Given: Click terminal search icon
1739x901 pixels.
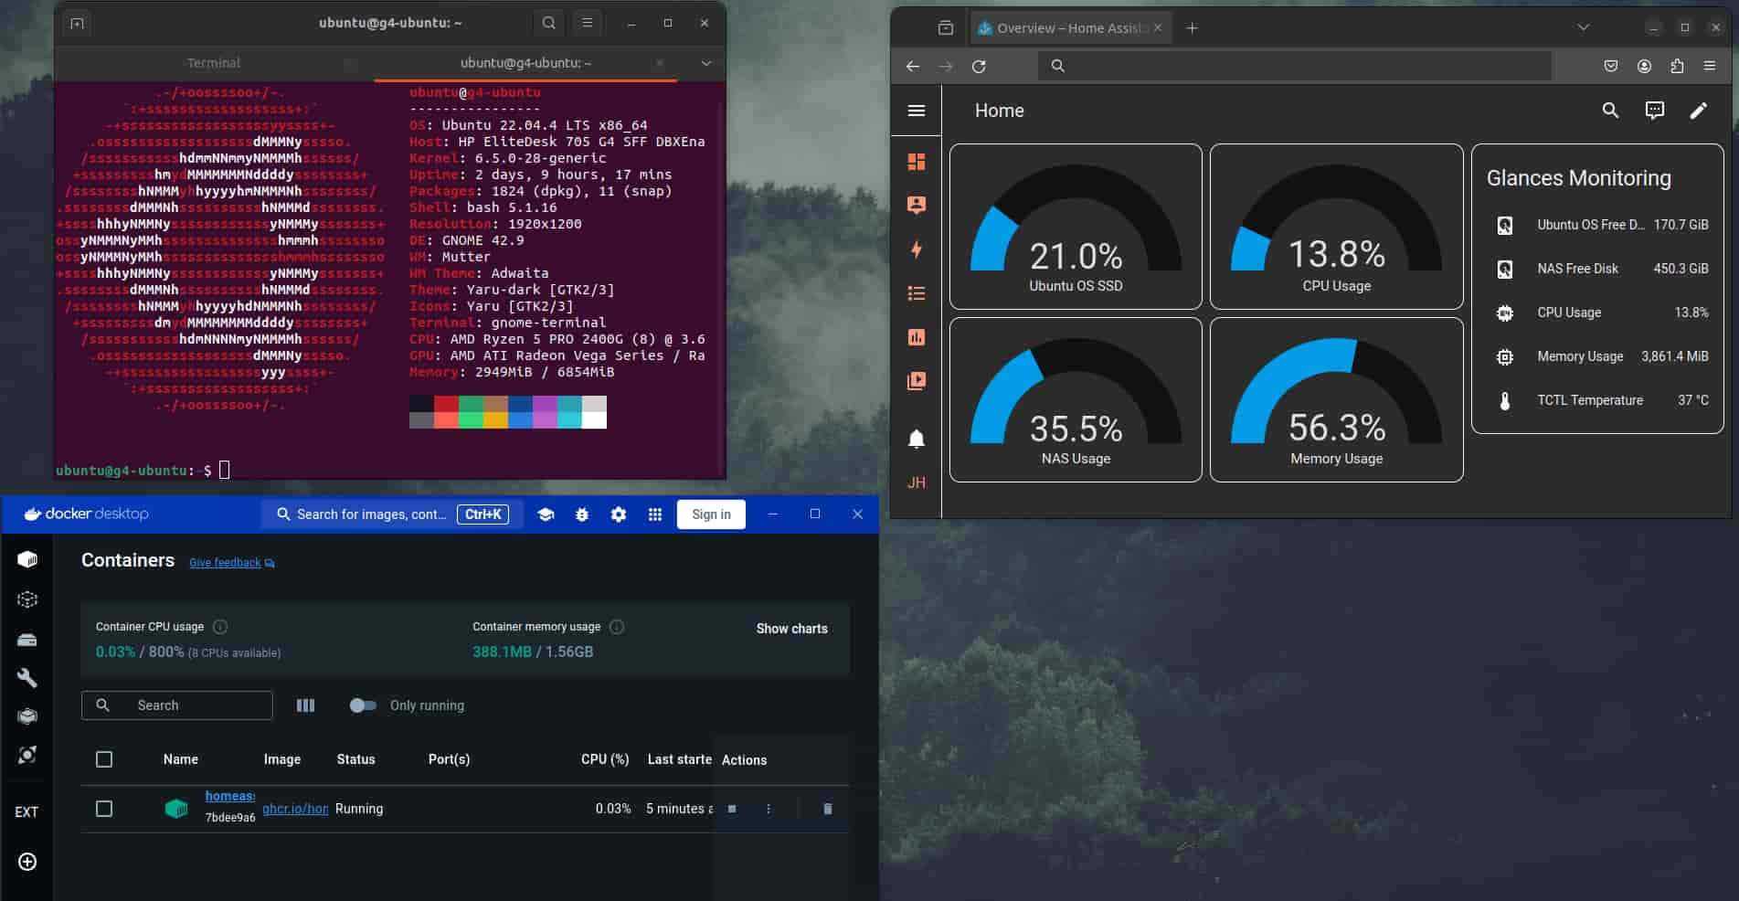Looking at the screenshot, I should [x=549, y=24].
